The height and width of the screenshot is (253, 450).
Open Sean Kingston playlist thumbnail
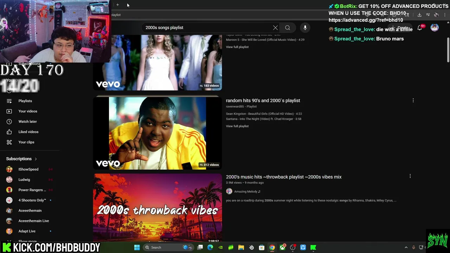click(x=157, y=133)
